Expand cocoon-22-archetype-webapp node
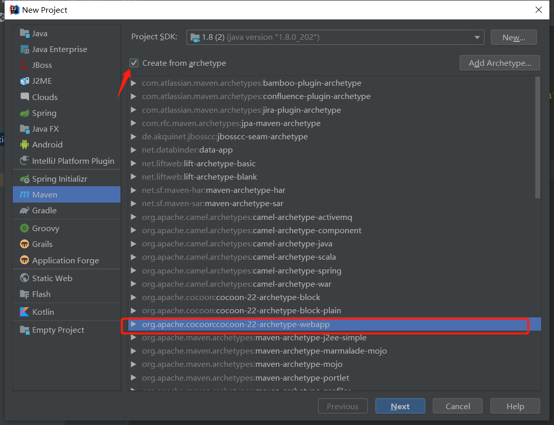Screen dimensions: 554x425 pos(134,324)
